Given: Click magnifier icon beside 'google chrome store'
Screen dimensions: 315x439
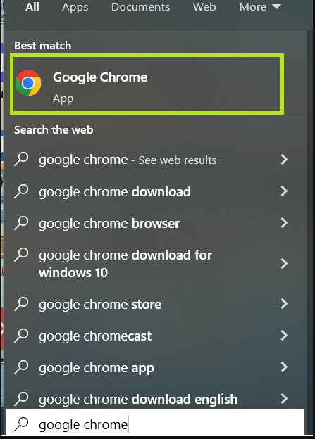Looking at the screenshot, I should click(21, 304).
